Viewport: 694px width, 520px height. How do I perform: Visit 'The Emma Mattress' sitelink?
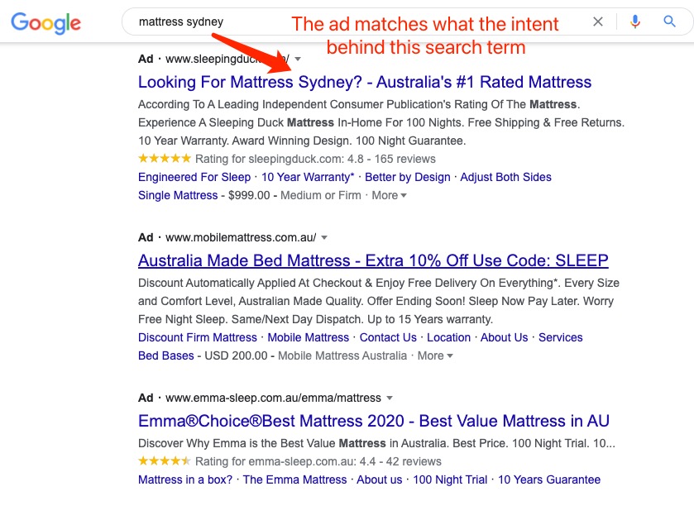(294, 479)
